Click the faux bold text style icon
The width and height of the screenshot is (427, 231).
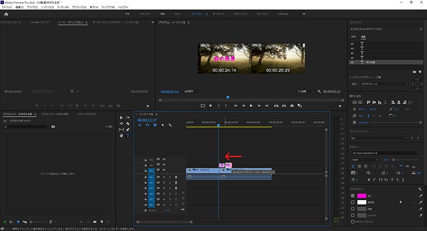tap(369, 180)
